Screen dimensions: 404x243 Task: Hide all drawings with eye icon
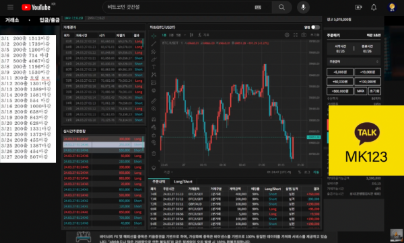click(154, 142)
